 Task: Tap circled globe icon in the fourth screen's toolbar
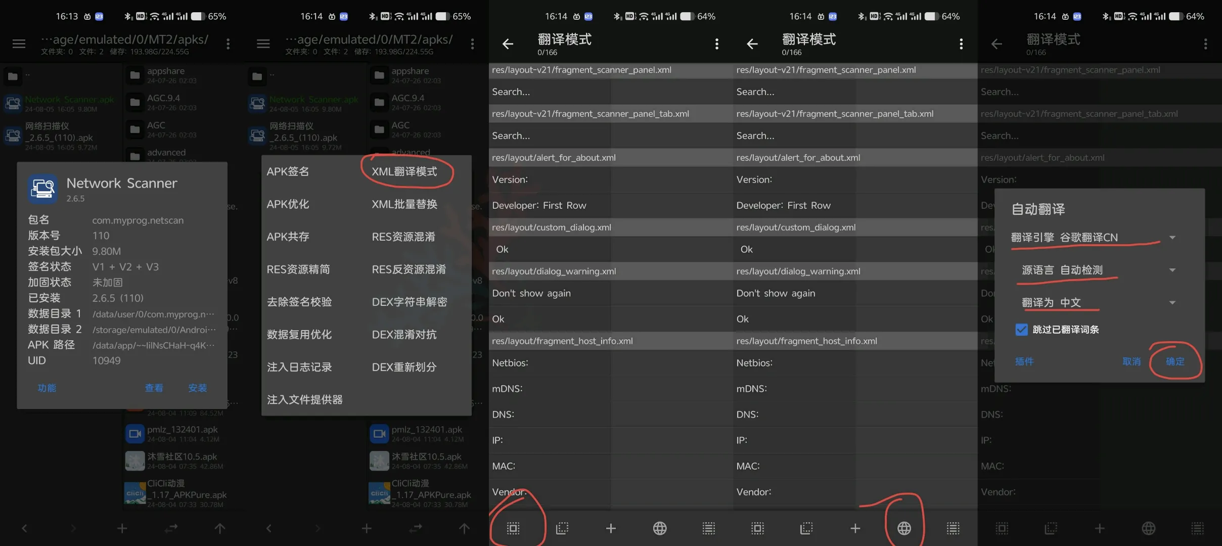point(904,528)
